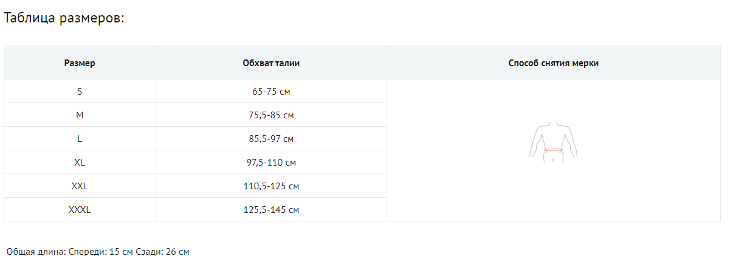This screenshot has height=256, width=733.
Task: Click the "Способ снятия мерки" column header
Action: pos(553,63)
